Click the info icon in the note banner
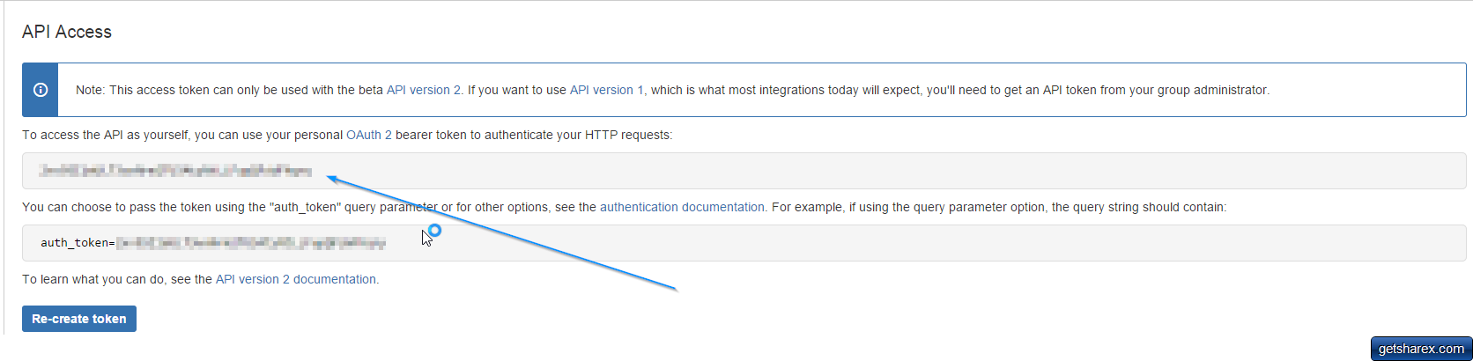 tap(41, 90)
